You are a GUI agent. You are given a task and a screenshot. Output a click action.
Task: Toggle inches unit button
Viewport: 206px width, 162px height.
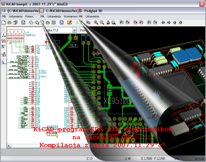[4, 35]
